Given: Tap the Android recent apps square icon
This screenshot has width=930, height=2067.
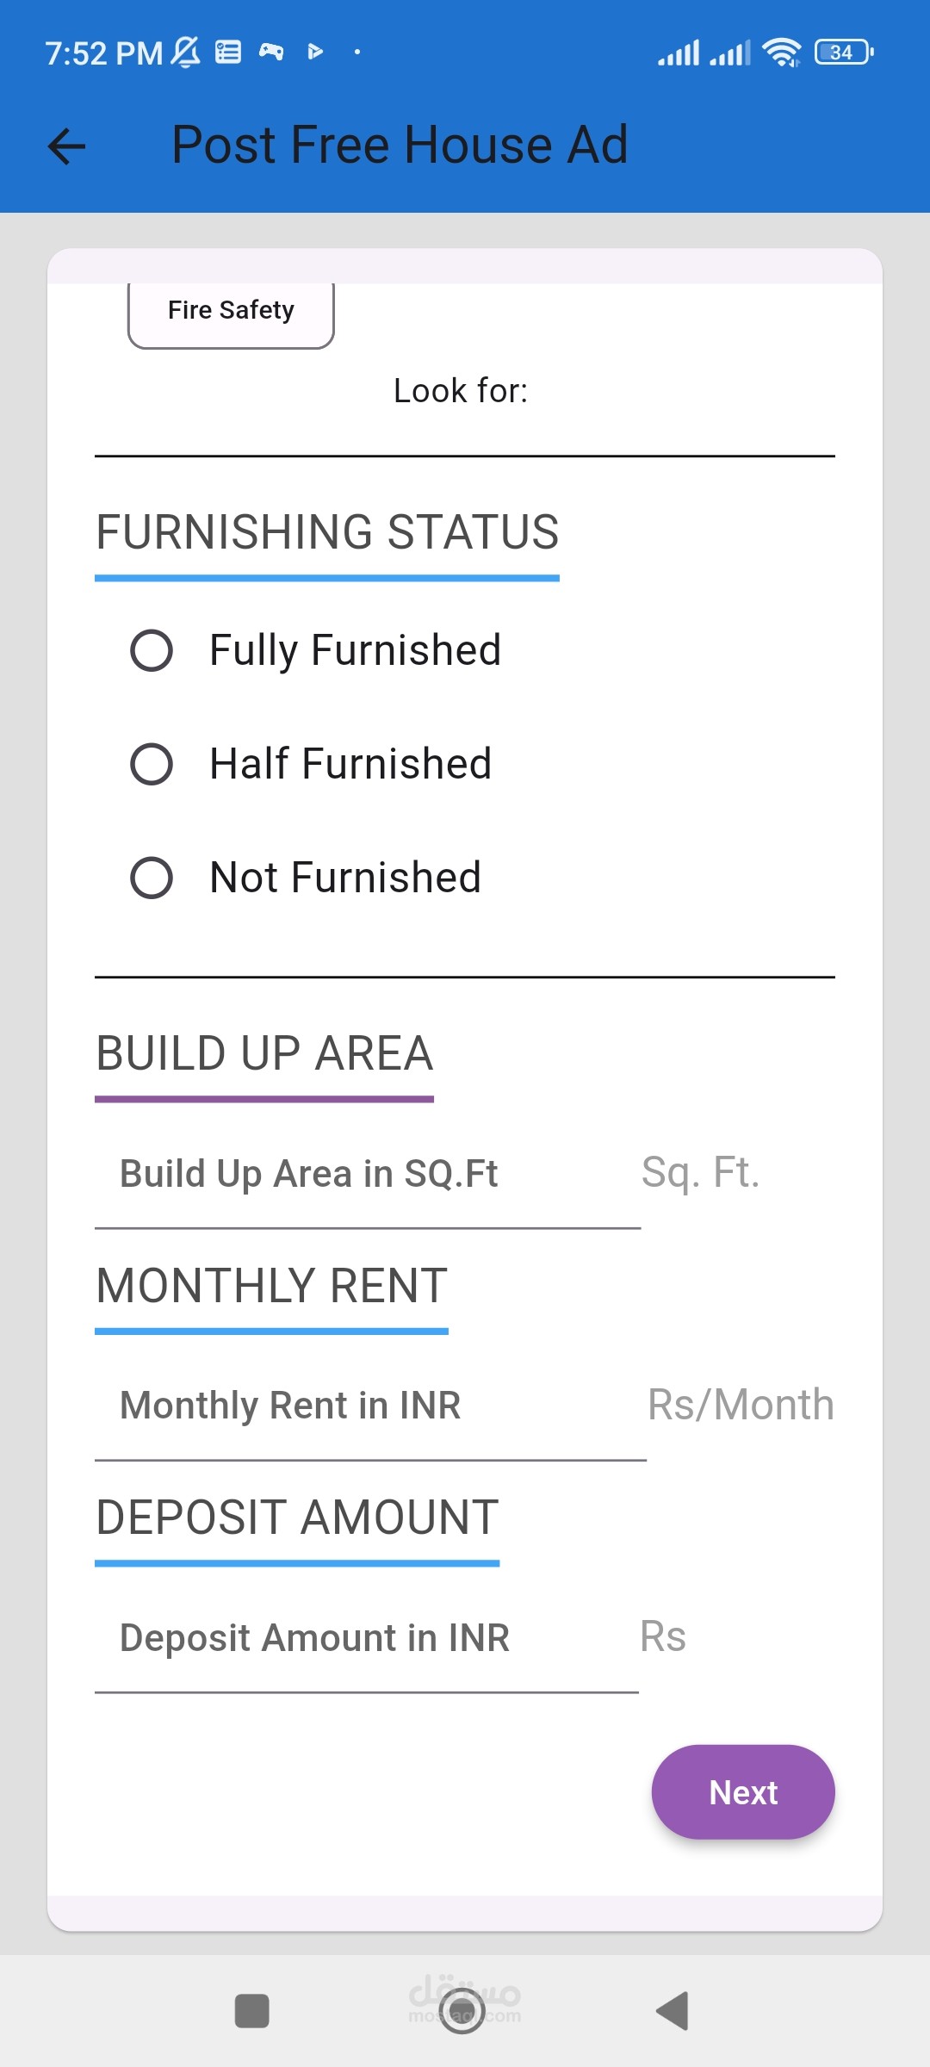Looking at the screenshot, I should [252, 2011].
